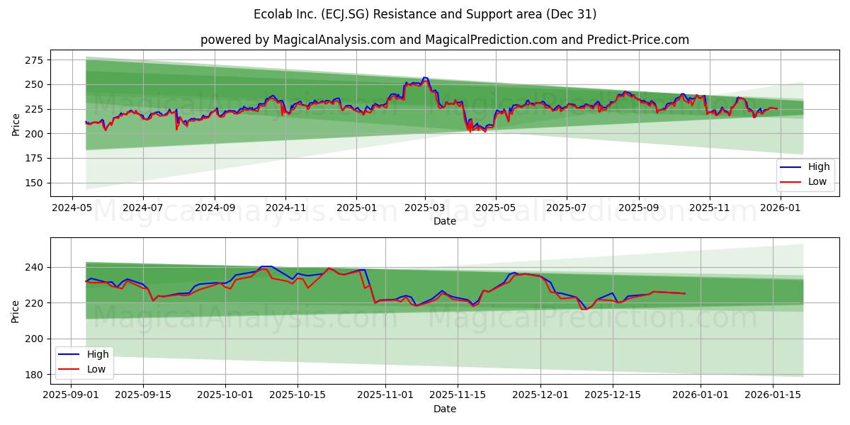Select the "2026-01" date tick label

pyautogui.click(x=781, y=208)
